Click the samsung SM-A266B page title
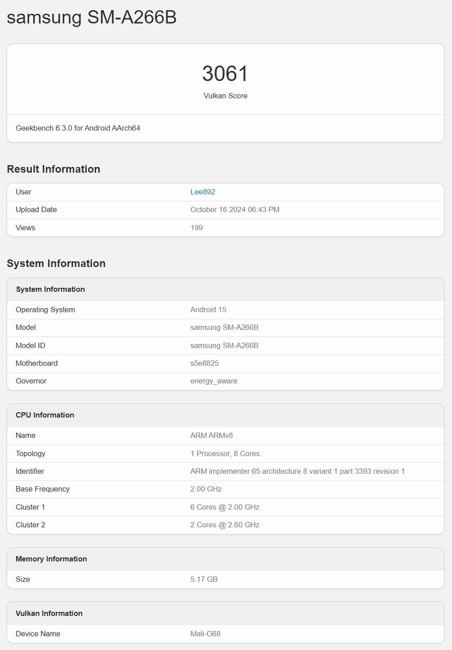The width and height of the screenshot is (452, 650). click(x=92, y=18)
